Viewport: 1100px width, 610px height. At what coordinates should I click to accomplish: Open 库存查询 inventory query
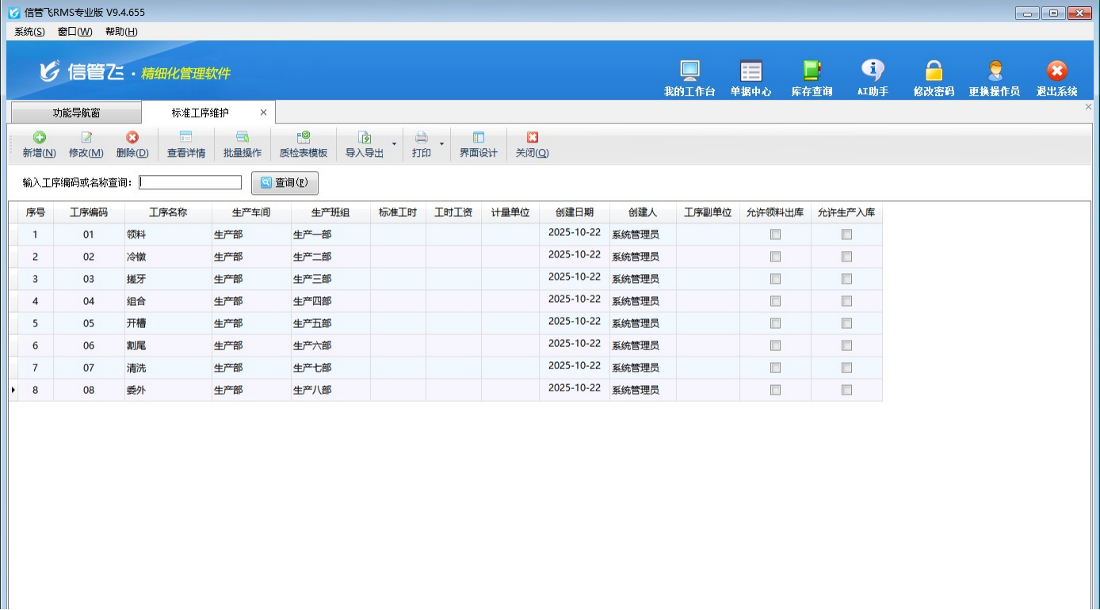tap(812, 78)
